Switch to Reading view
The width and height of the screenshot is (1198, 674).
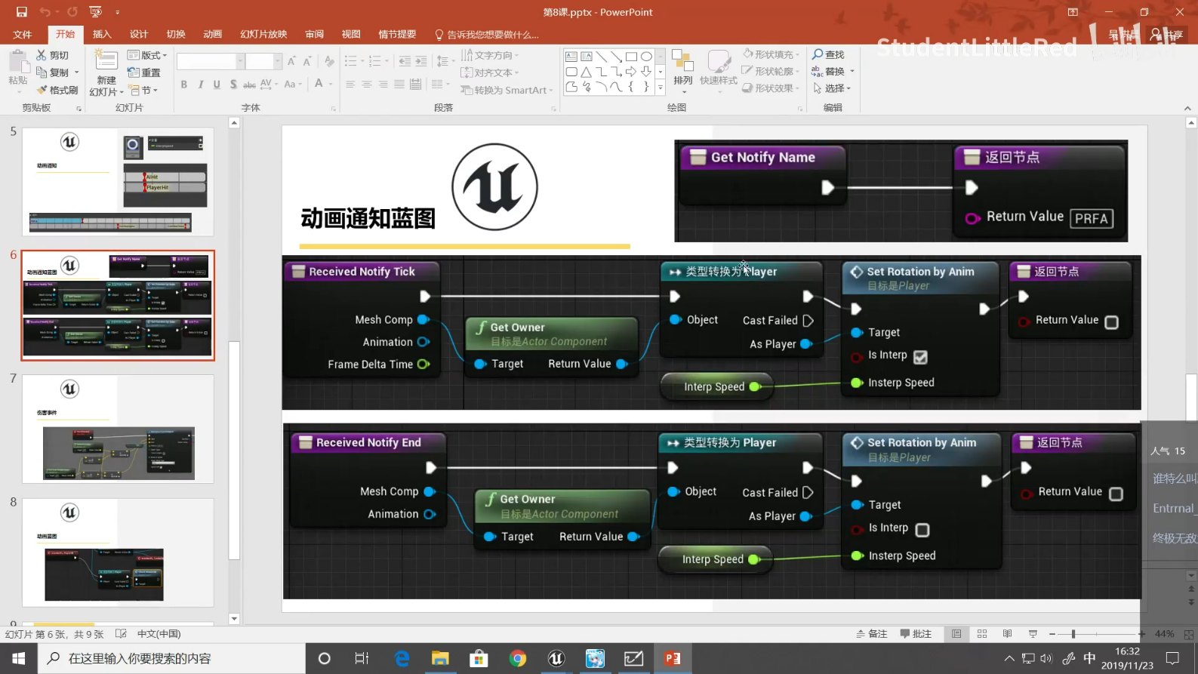coord(1007,634)
